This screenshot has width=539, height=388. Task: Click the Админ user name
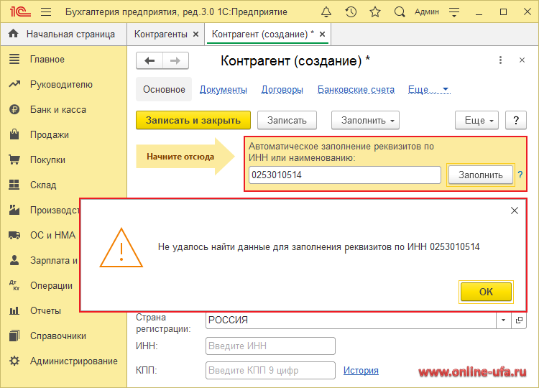[427, 12]
